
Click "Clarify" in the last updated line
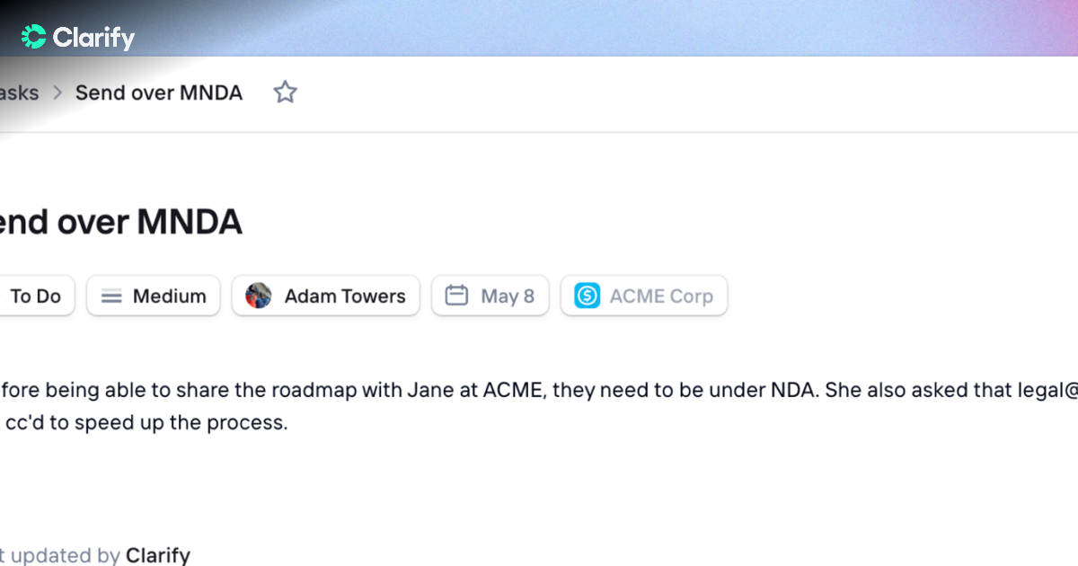pyautogui.click(x=158, y=555)
